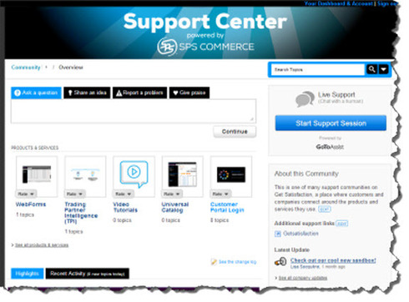
Task: Click the search magnifier icon
Action: tap(371, 69)
